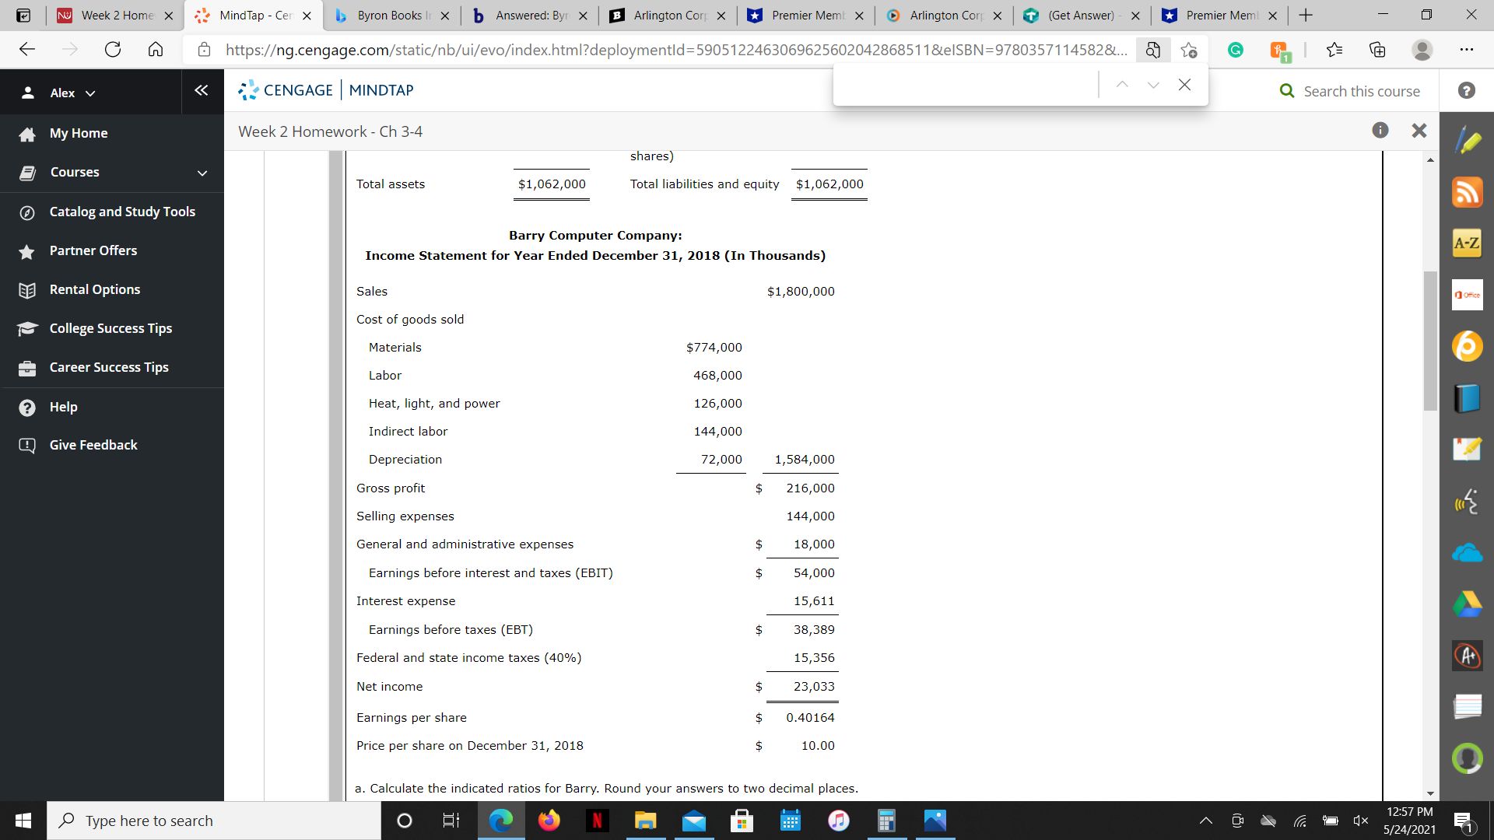Click the page vertical scrollbar thumb

[x=1430, y=340]
